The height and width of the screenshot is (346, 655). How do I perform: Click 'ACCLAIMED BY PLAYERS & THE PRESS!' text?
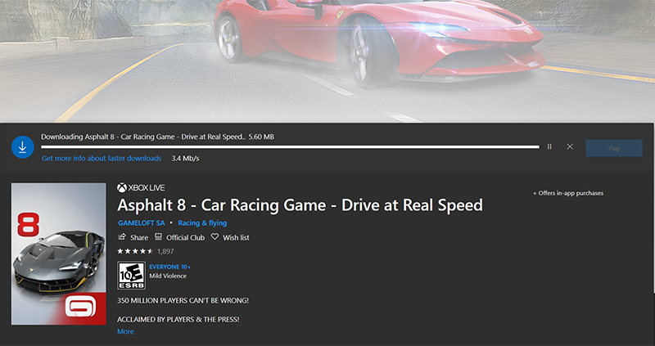coord(178,319)
